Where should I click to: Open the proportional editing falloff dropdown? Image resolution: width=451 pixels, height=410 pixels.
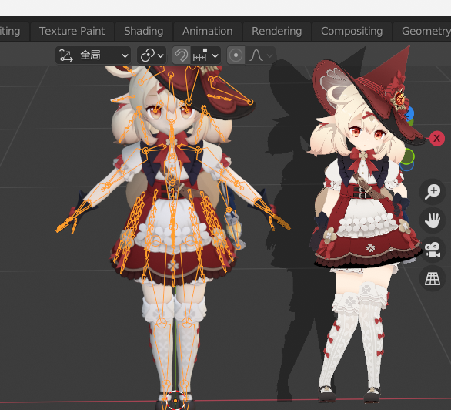point(261,55)
